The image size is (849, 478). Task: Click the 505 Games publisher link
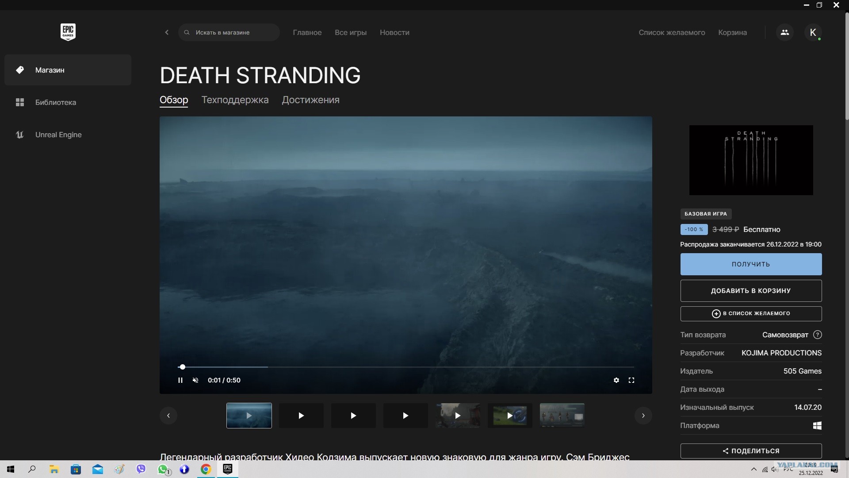pos(803,371)
